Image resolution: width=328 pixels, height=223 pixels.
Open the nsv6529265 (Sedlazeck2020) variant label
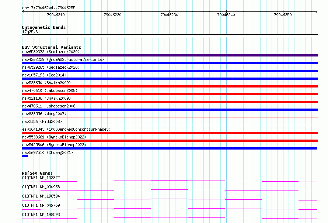tap(51, 67)
